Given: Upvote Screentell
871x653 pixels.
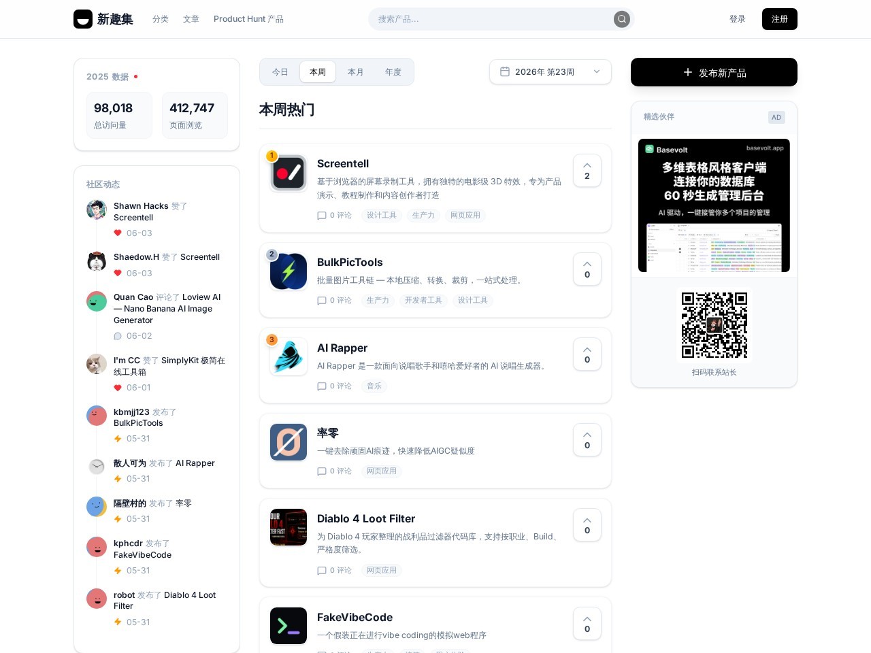Looking at the screenshot, I should (x=587, y=171).
